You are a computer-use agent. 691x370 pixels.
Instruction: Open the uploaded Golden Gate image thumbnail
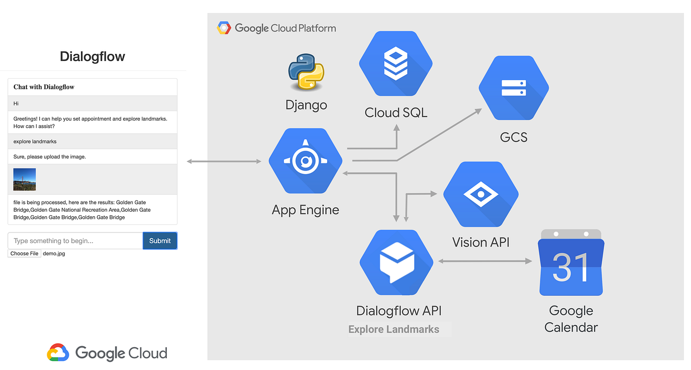point(24,179)
